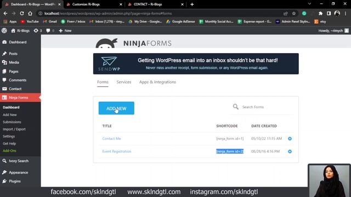
Task: Click the ADD NEW button
Action: click(x=116, y=108)
